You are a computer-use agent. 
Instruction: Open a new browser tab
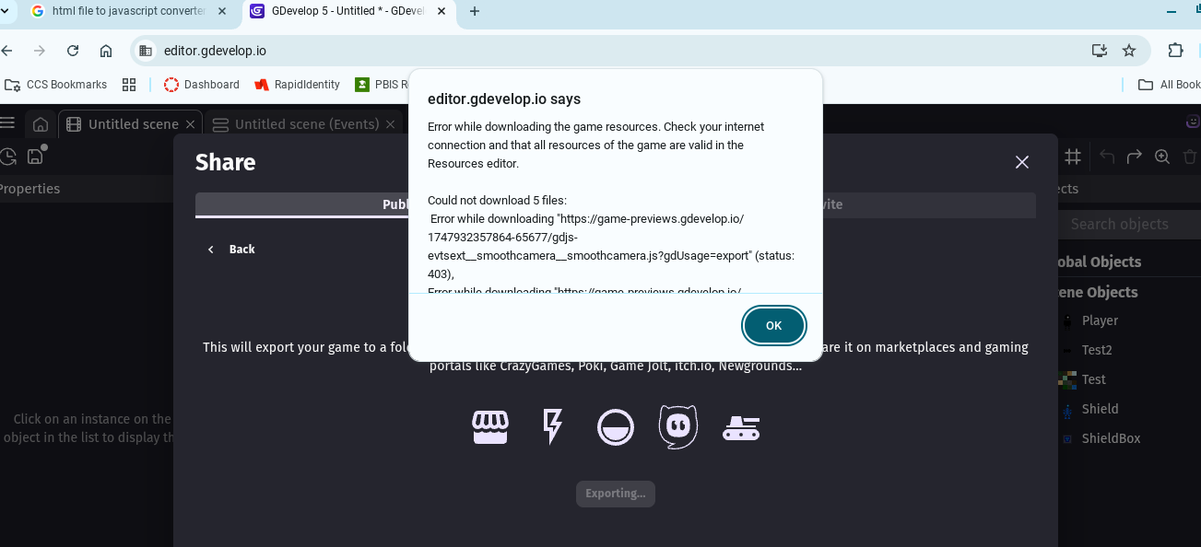475,11
